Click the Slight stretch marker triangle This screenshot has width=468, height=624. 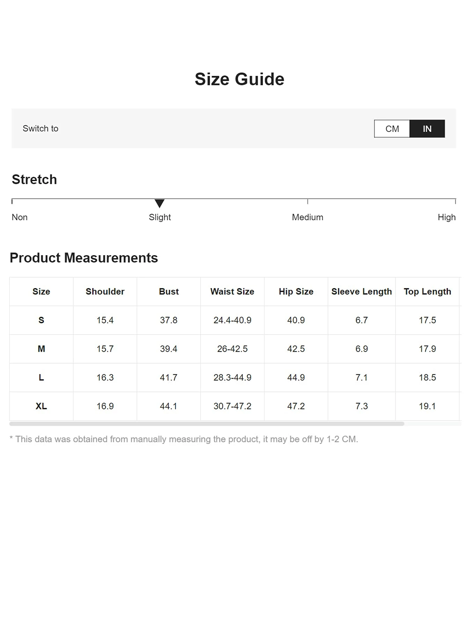click(160, 203)
